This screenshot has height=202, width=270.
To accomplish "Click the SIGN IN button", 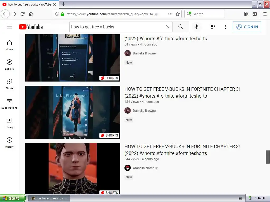I will (x=247, y=27).
